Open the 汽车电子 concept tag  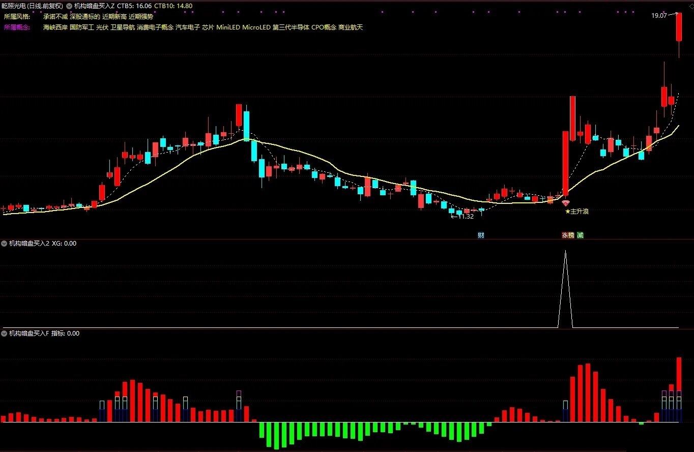pyautogui.click(x=188, y=27)
